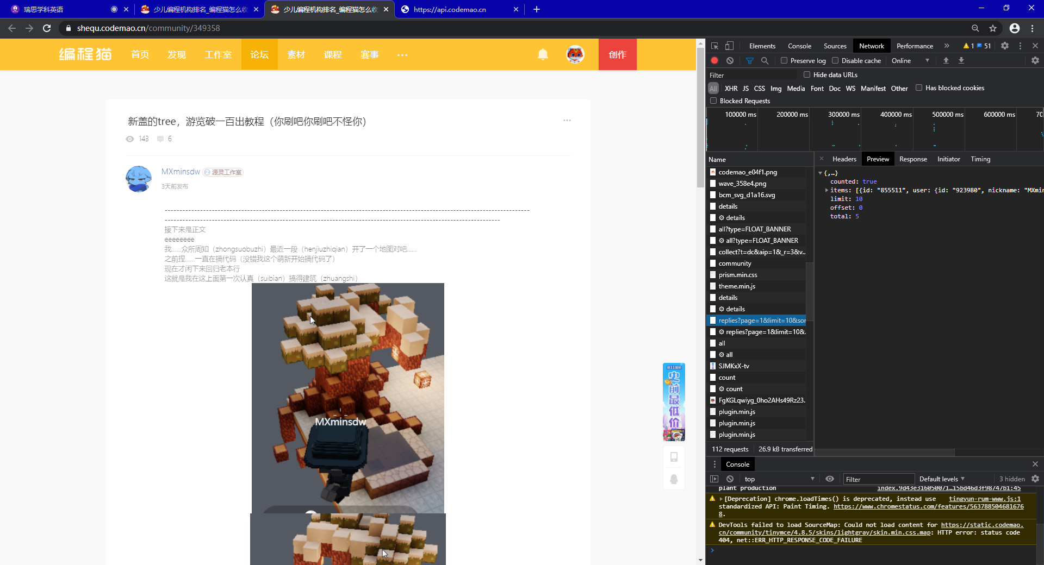Click the messages count 51 indicator

point(984,46)
